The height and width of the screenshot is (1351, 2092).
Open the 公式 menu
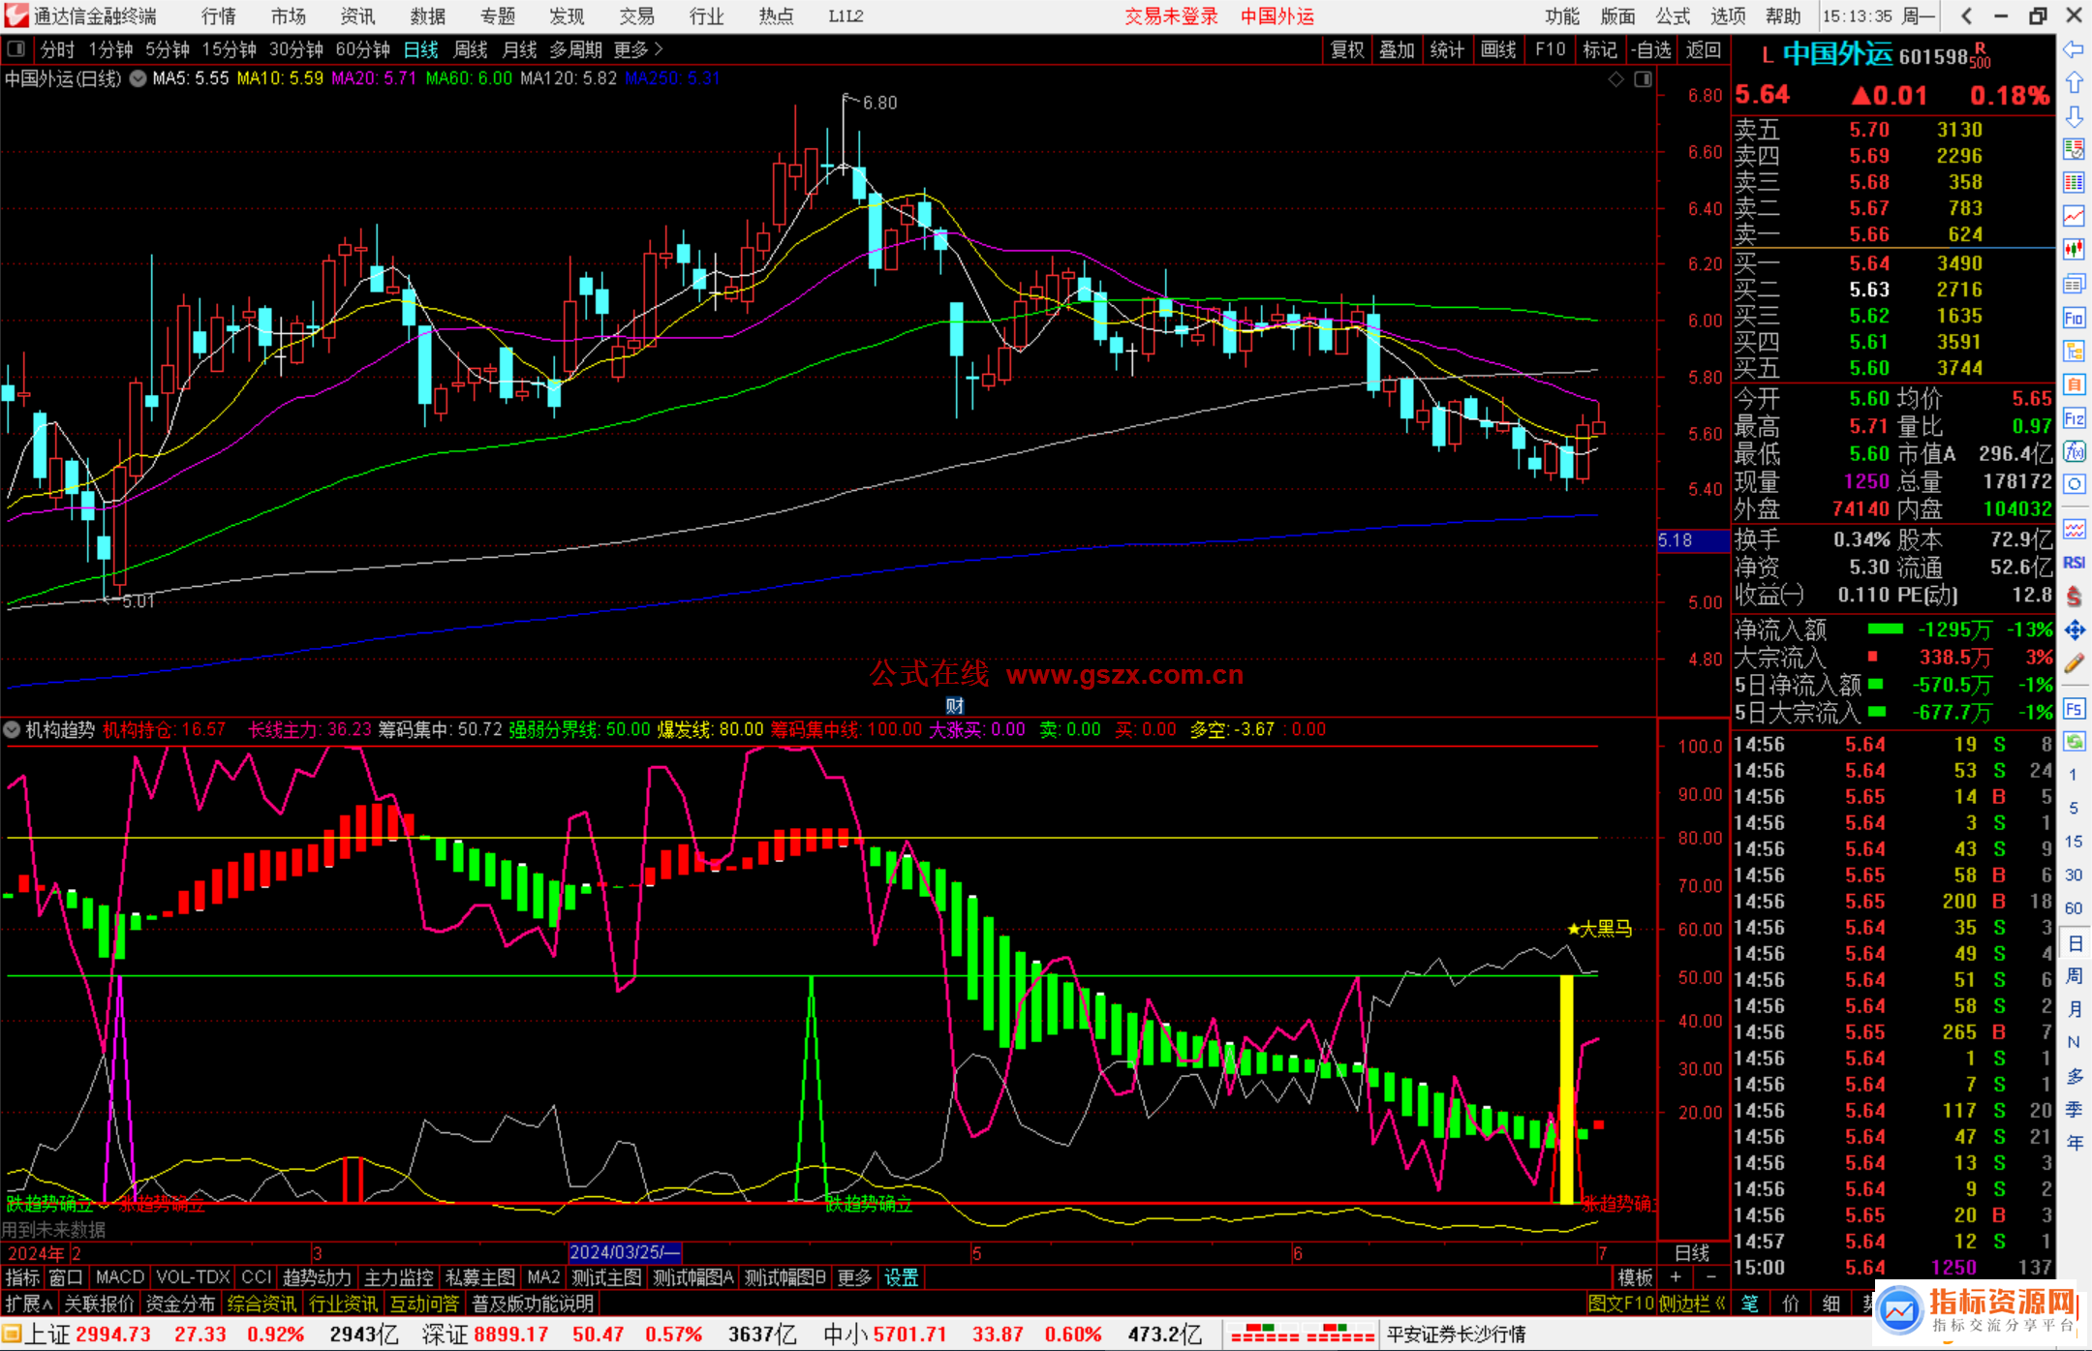[1673, 15]
